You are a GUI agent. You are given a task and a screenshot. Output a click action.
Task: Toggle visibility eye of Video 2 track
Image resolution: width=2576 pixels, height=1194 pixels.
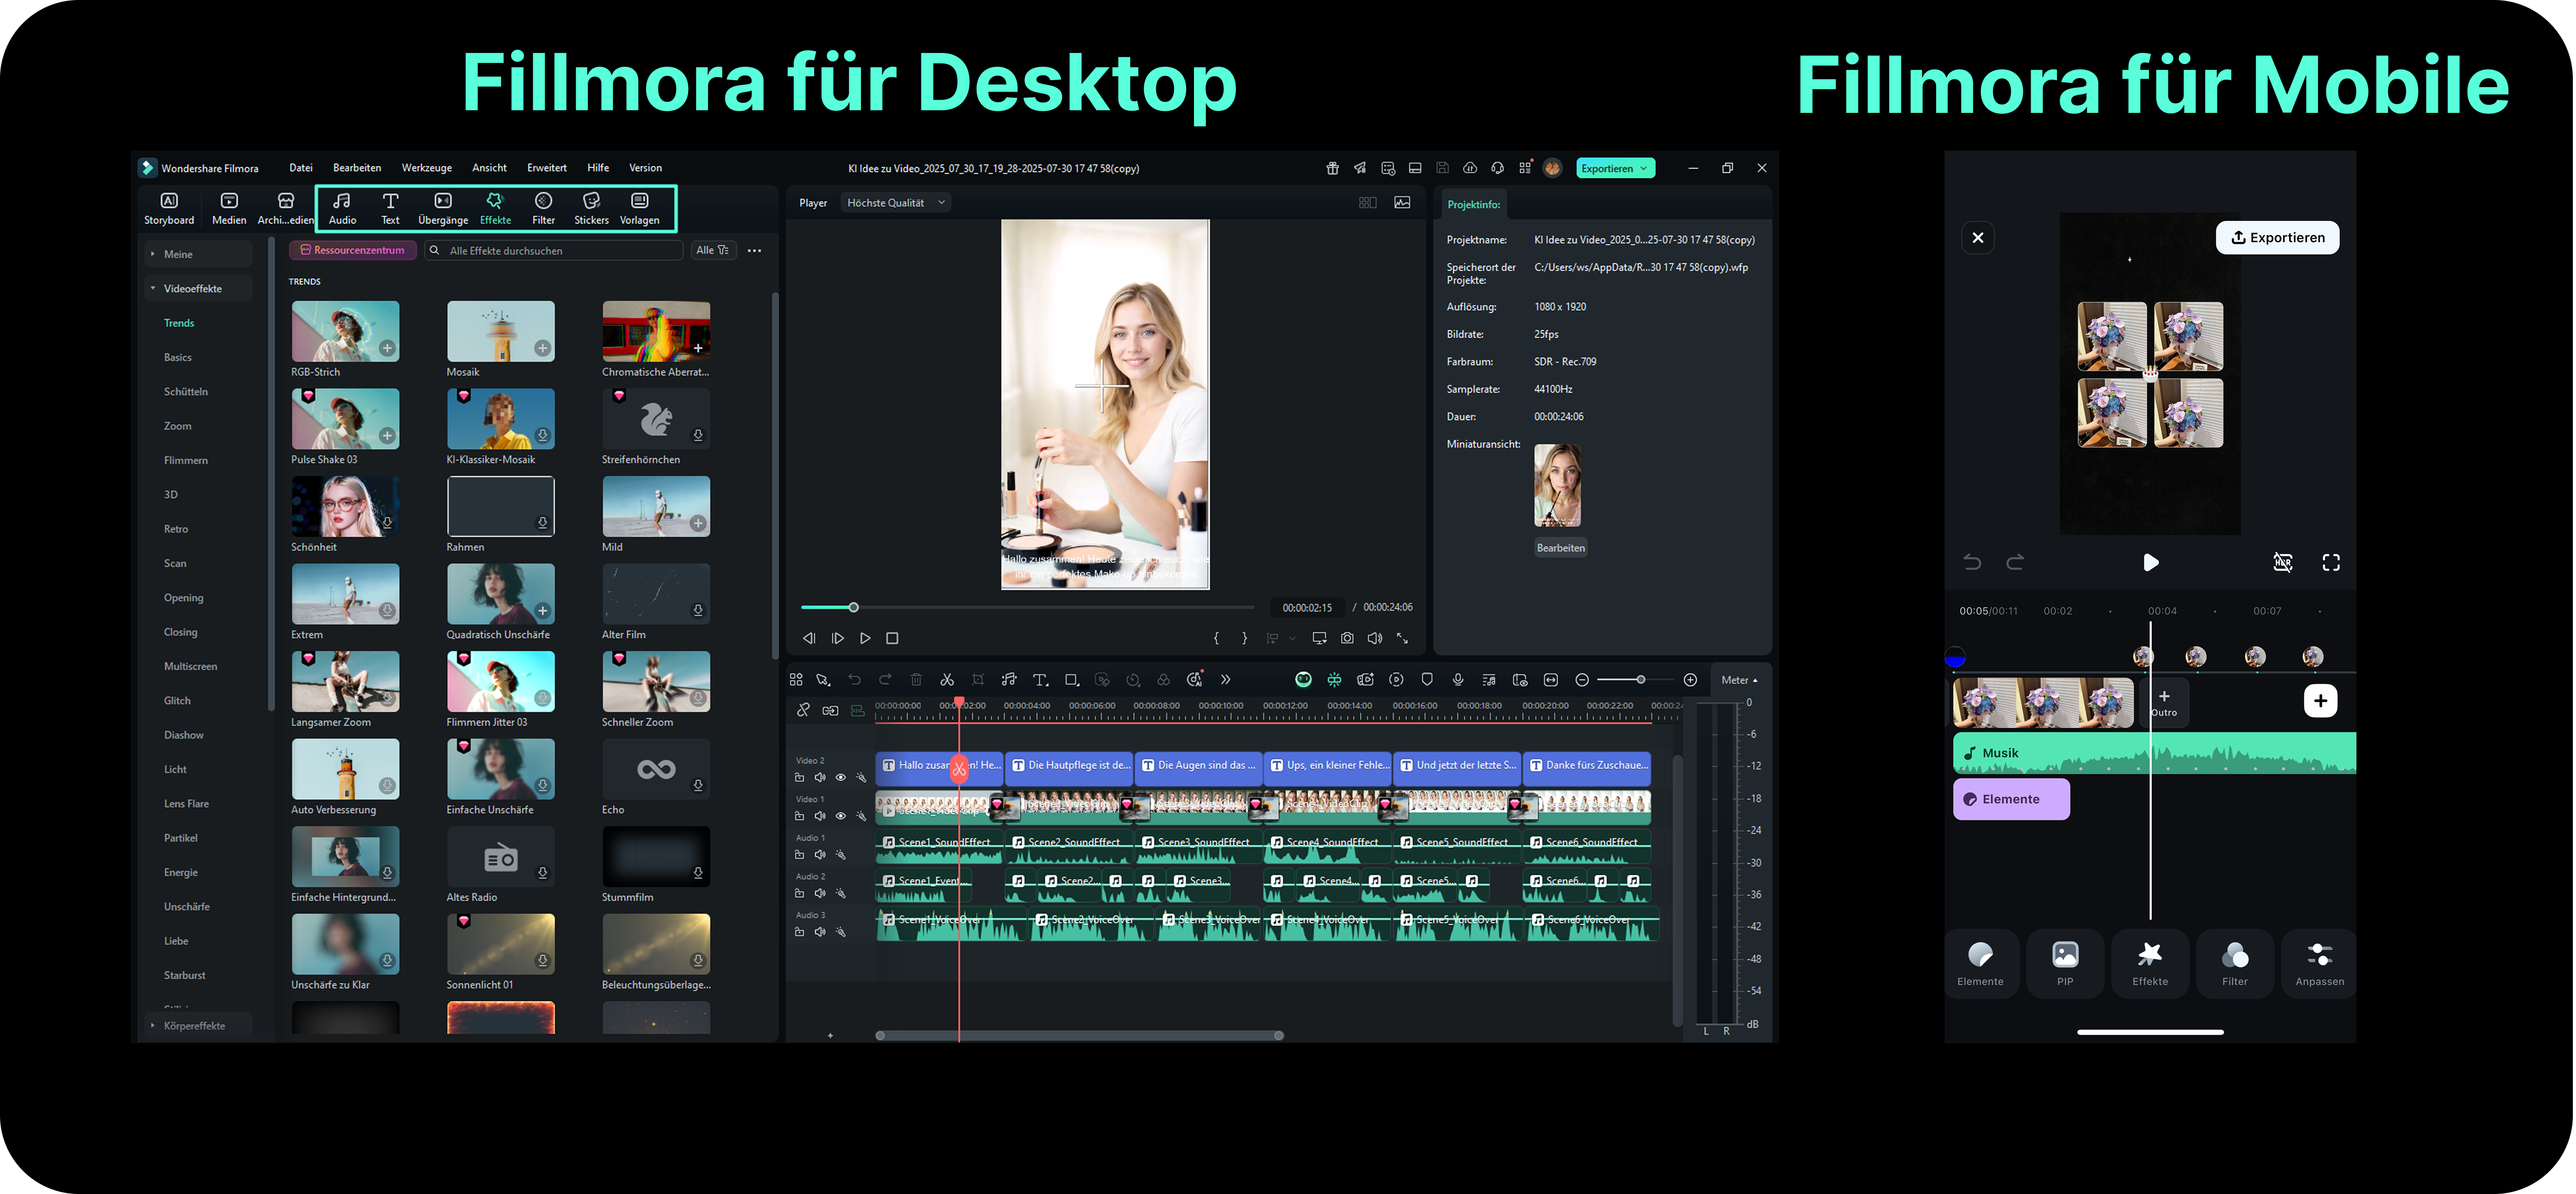840,778
